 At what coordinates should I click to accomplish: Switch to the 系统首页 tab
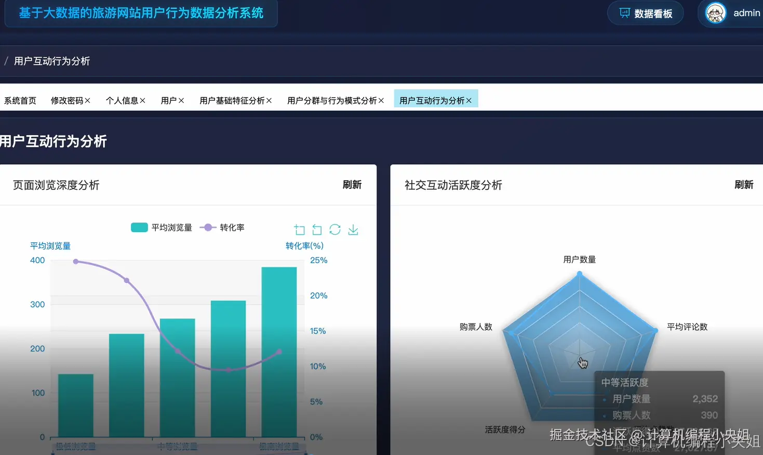pyautogui.click(x=20, y=100)
